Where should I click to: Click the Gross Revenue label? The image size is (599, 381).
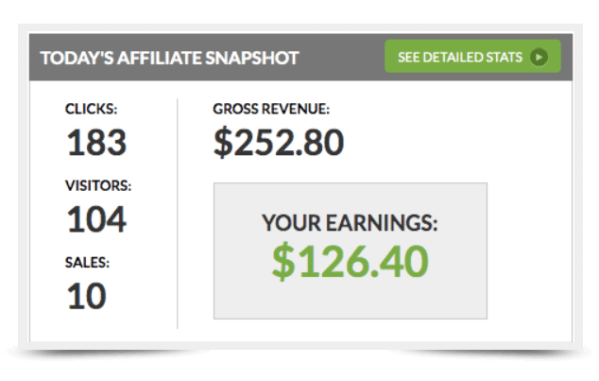click(271, 109)
